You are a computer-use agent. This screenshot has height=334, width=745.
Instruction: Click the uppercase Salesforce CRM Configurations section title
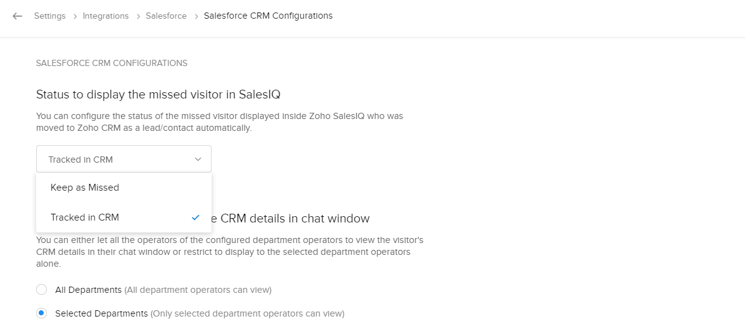pyautogui.click(x=112, y=63)
